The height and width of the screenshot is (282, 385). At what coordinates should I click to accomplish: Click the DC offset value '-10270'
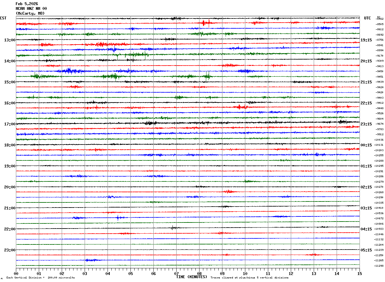click(x=379, y=187)
